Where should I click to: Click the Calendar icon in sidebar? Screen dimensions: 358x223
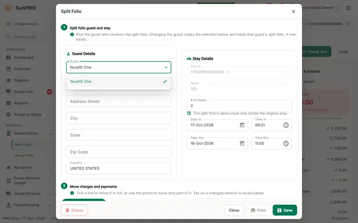[x=8, y=69]
